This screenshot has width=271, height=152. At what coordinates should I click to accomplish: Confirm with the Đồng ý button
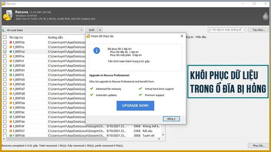pos(171,119)
